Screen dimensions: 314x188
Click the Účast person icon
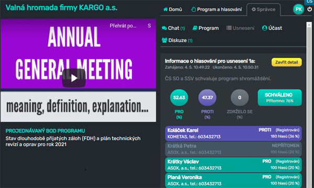coord(264,28)
